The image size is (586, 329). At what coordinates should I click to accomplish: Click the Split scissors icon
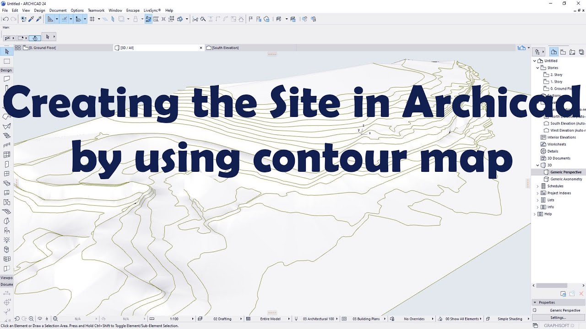195,19
